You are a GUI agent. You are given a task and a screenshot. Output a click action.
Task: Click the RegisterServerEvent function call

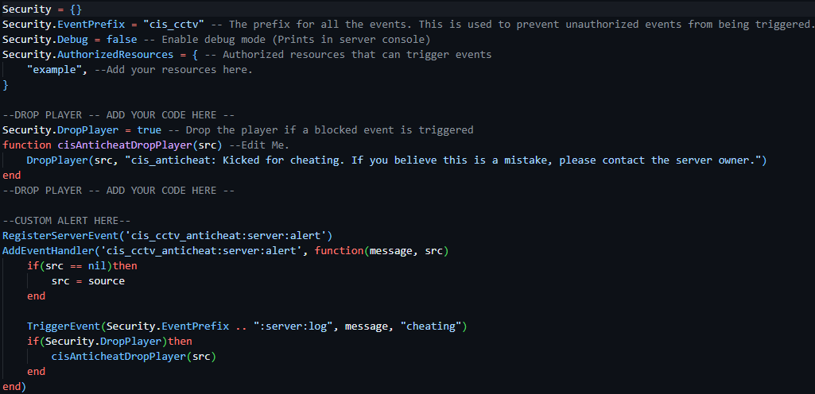60,235
